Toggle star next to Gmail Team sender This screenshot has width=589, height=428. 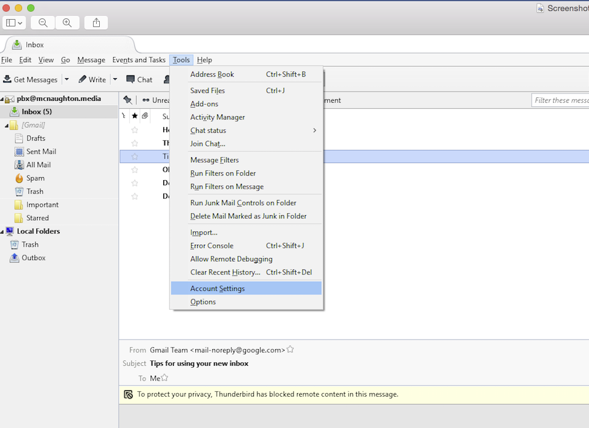290,349
